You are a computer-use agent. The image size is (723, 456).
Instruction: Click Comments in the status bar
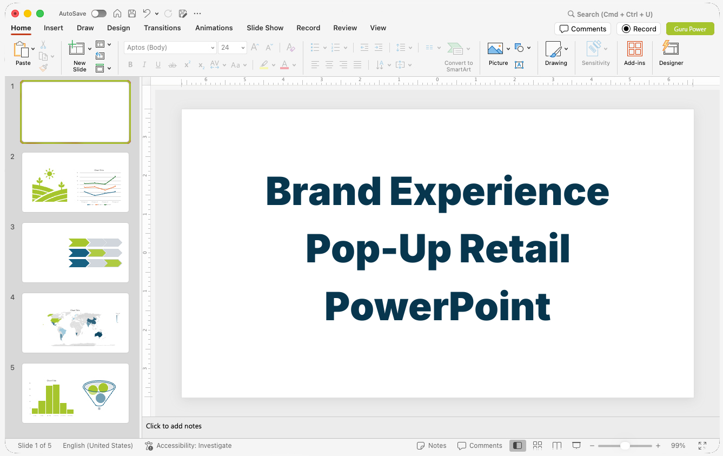(x=480, y=446)
